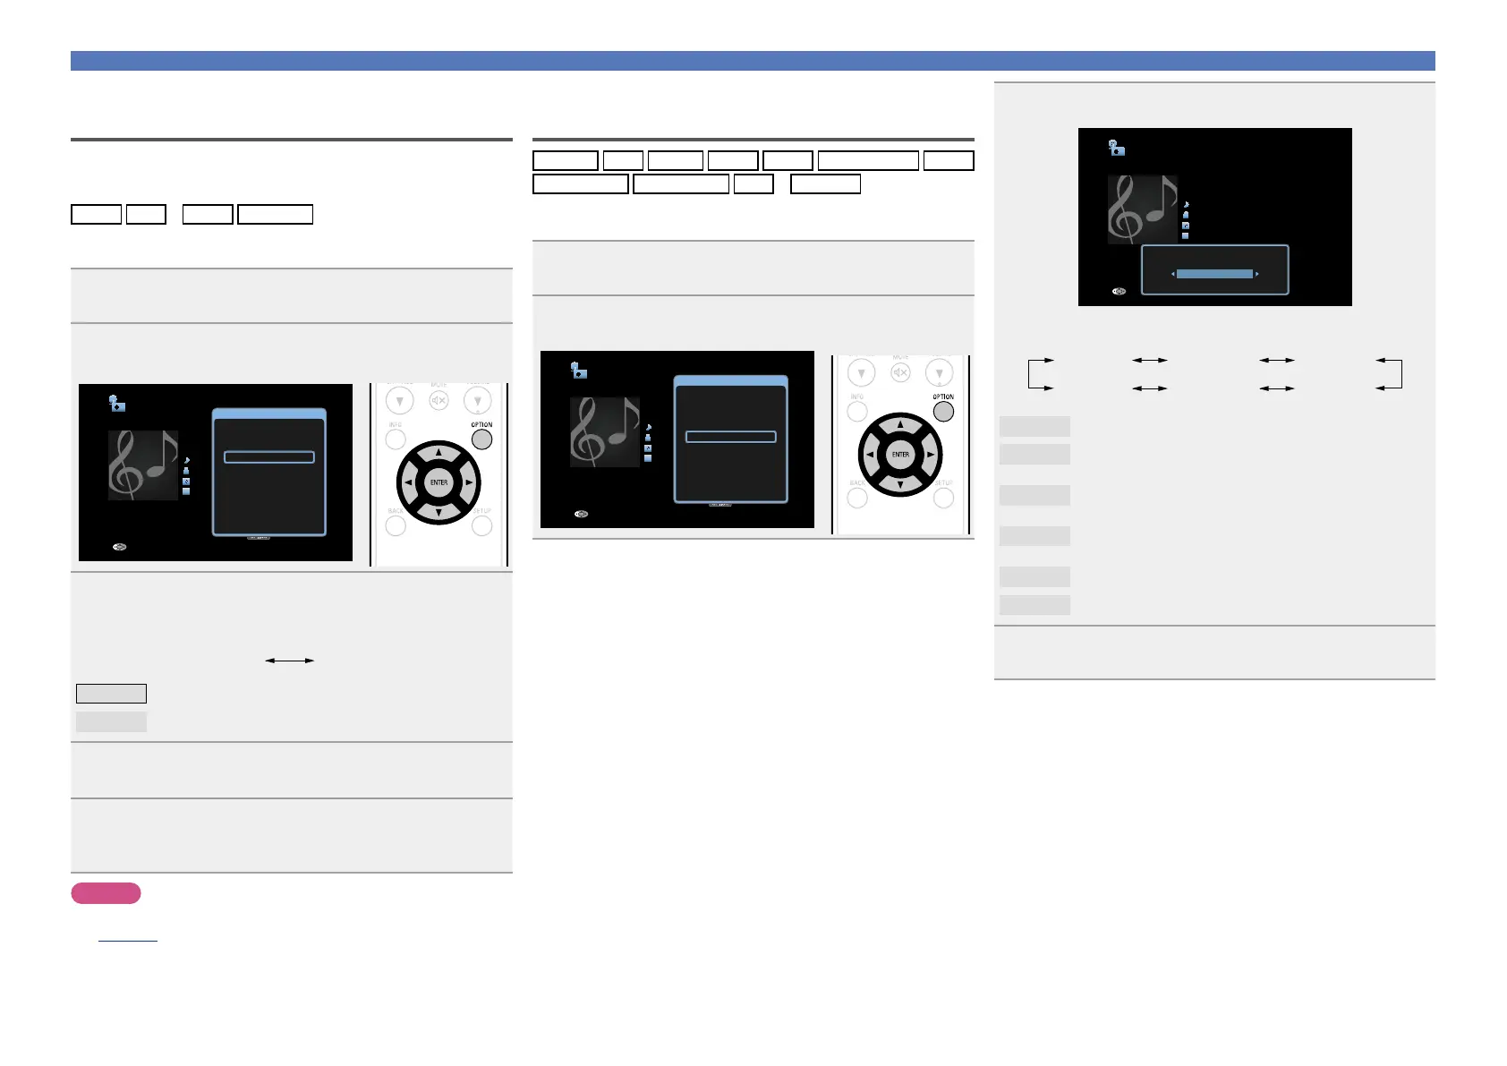Click down arrow on the leftmost remote's cursor pad
1507x1066 pixels.
(438, 513)
